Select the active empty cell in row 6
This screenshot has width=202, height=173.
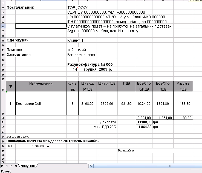[41, 26]
